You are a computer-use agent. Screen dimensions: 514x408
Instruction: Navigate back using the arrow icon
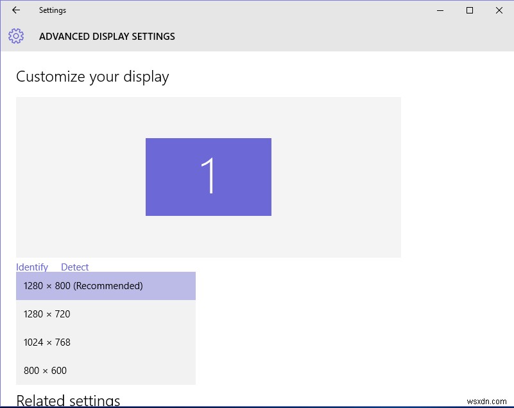click(x=15, y=10)
